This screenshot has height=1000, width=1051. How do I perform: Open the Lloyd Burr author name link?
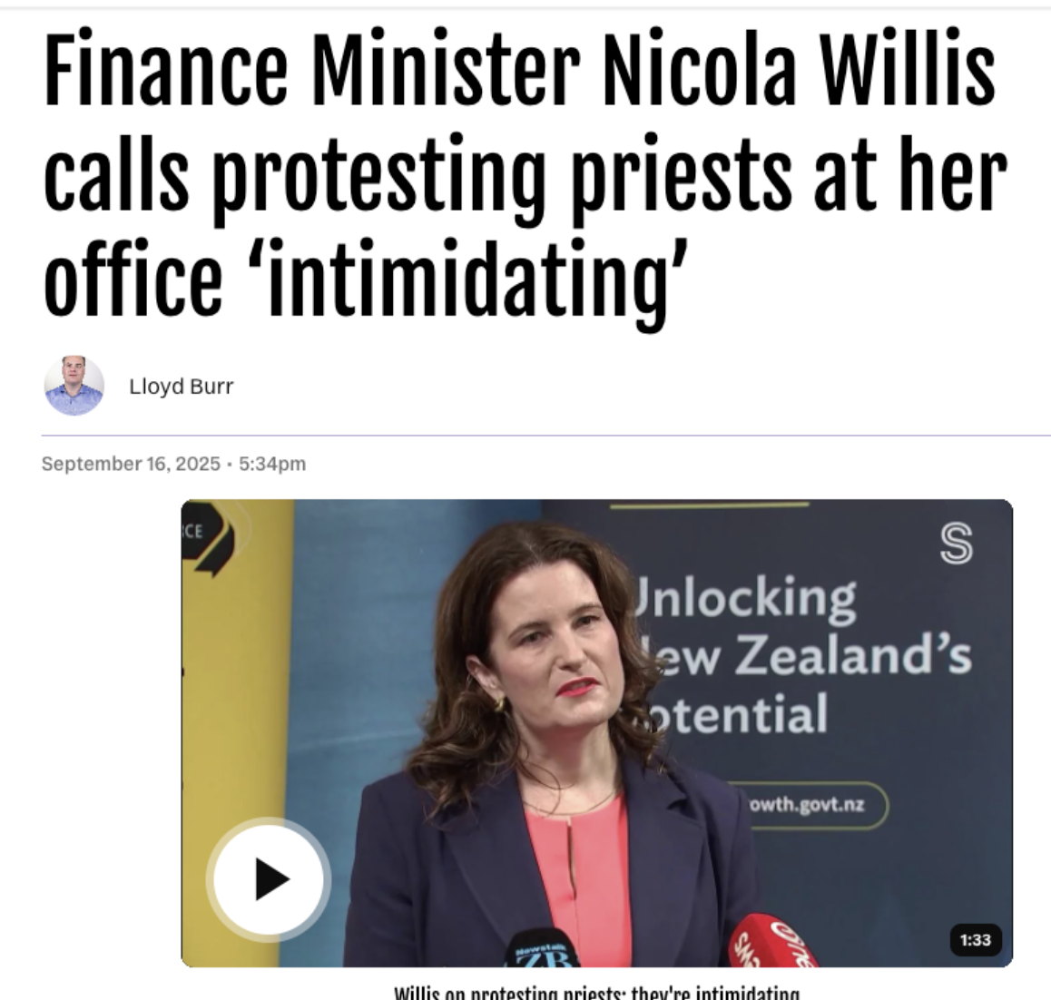pyautogui.click(x=181, y=386)
